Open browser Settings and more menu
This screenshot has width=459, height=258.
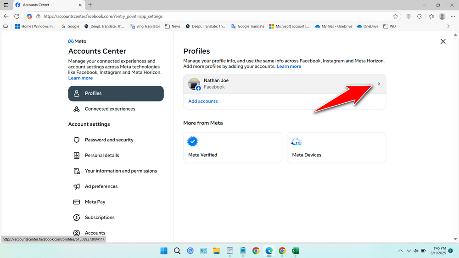453,17
